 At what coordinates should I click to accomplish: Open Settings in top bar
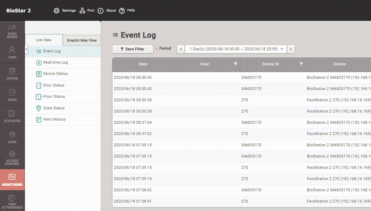(65, 11)
